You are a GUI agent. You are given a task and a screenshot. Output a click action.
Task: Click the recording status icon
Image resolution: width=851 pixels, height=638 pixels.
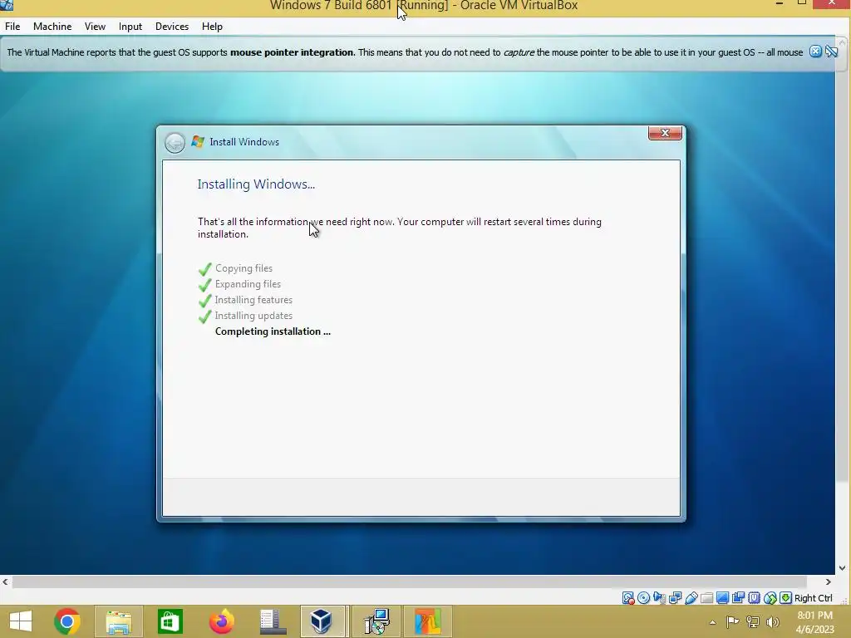(738, 598)
